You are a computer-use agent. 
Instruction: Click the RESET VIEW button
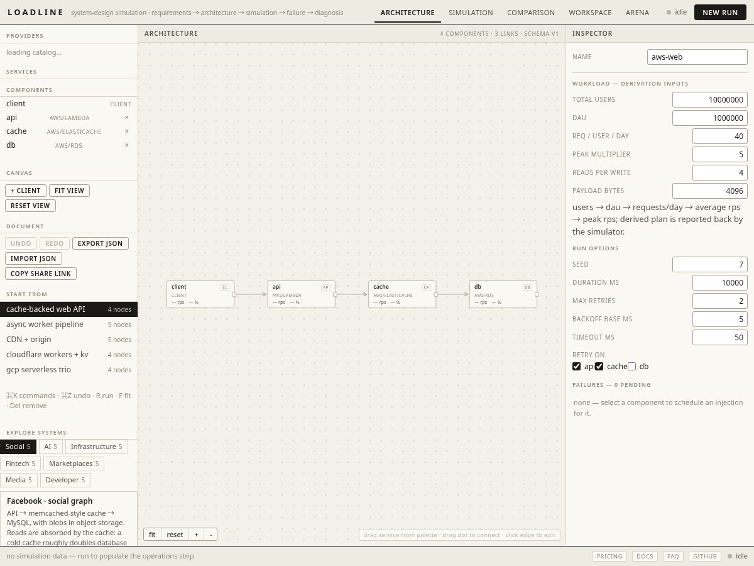point(30,206)
